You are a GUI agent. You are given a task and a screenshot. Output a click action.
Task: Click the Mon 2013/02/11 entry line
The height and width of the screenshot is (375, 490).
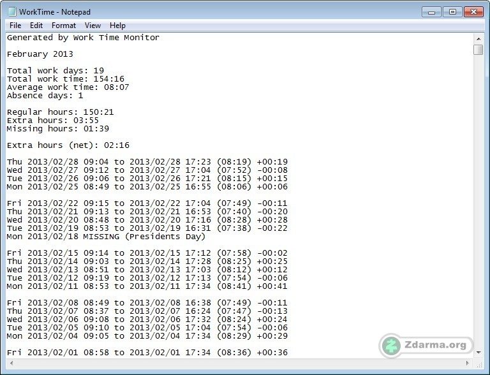point(147,286)
